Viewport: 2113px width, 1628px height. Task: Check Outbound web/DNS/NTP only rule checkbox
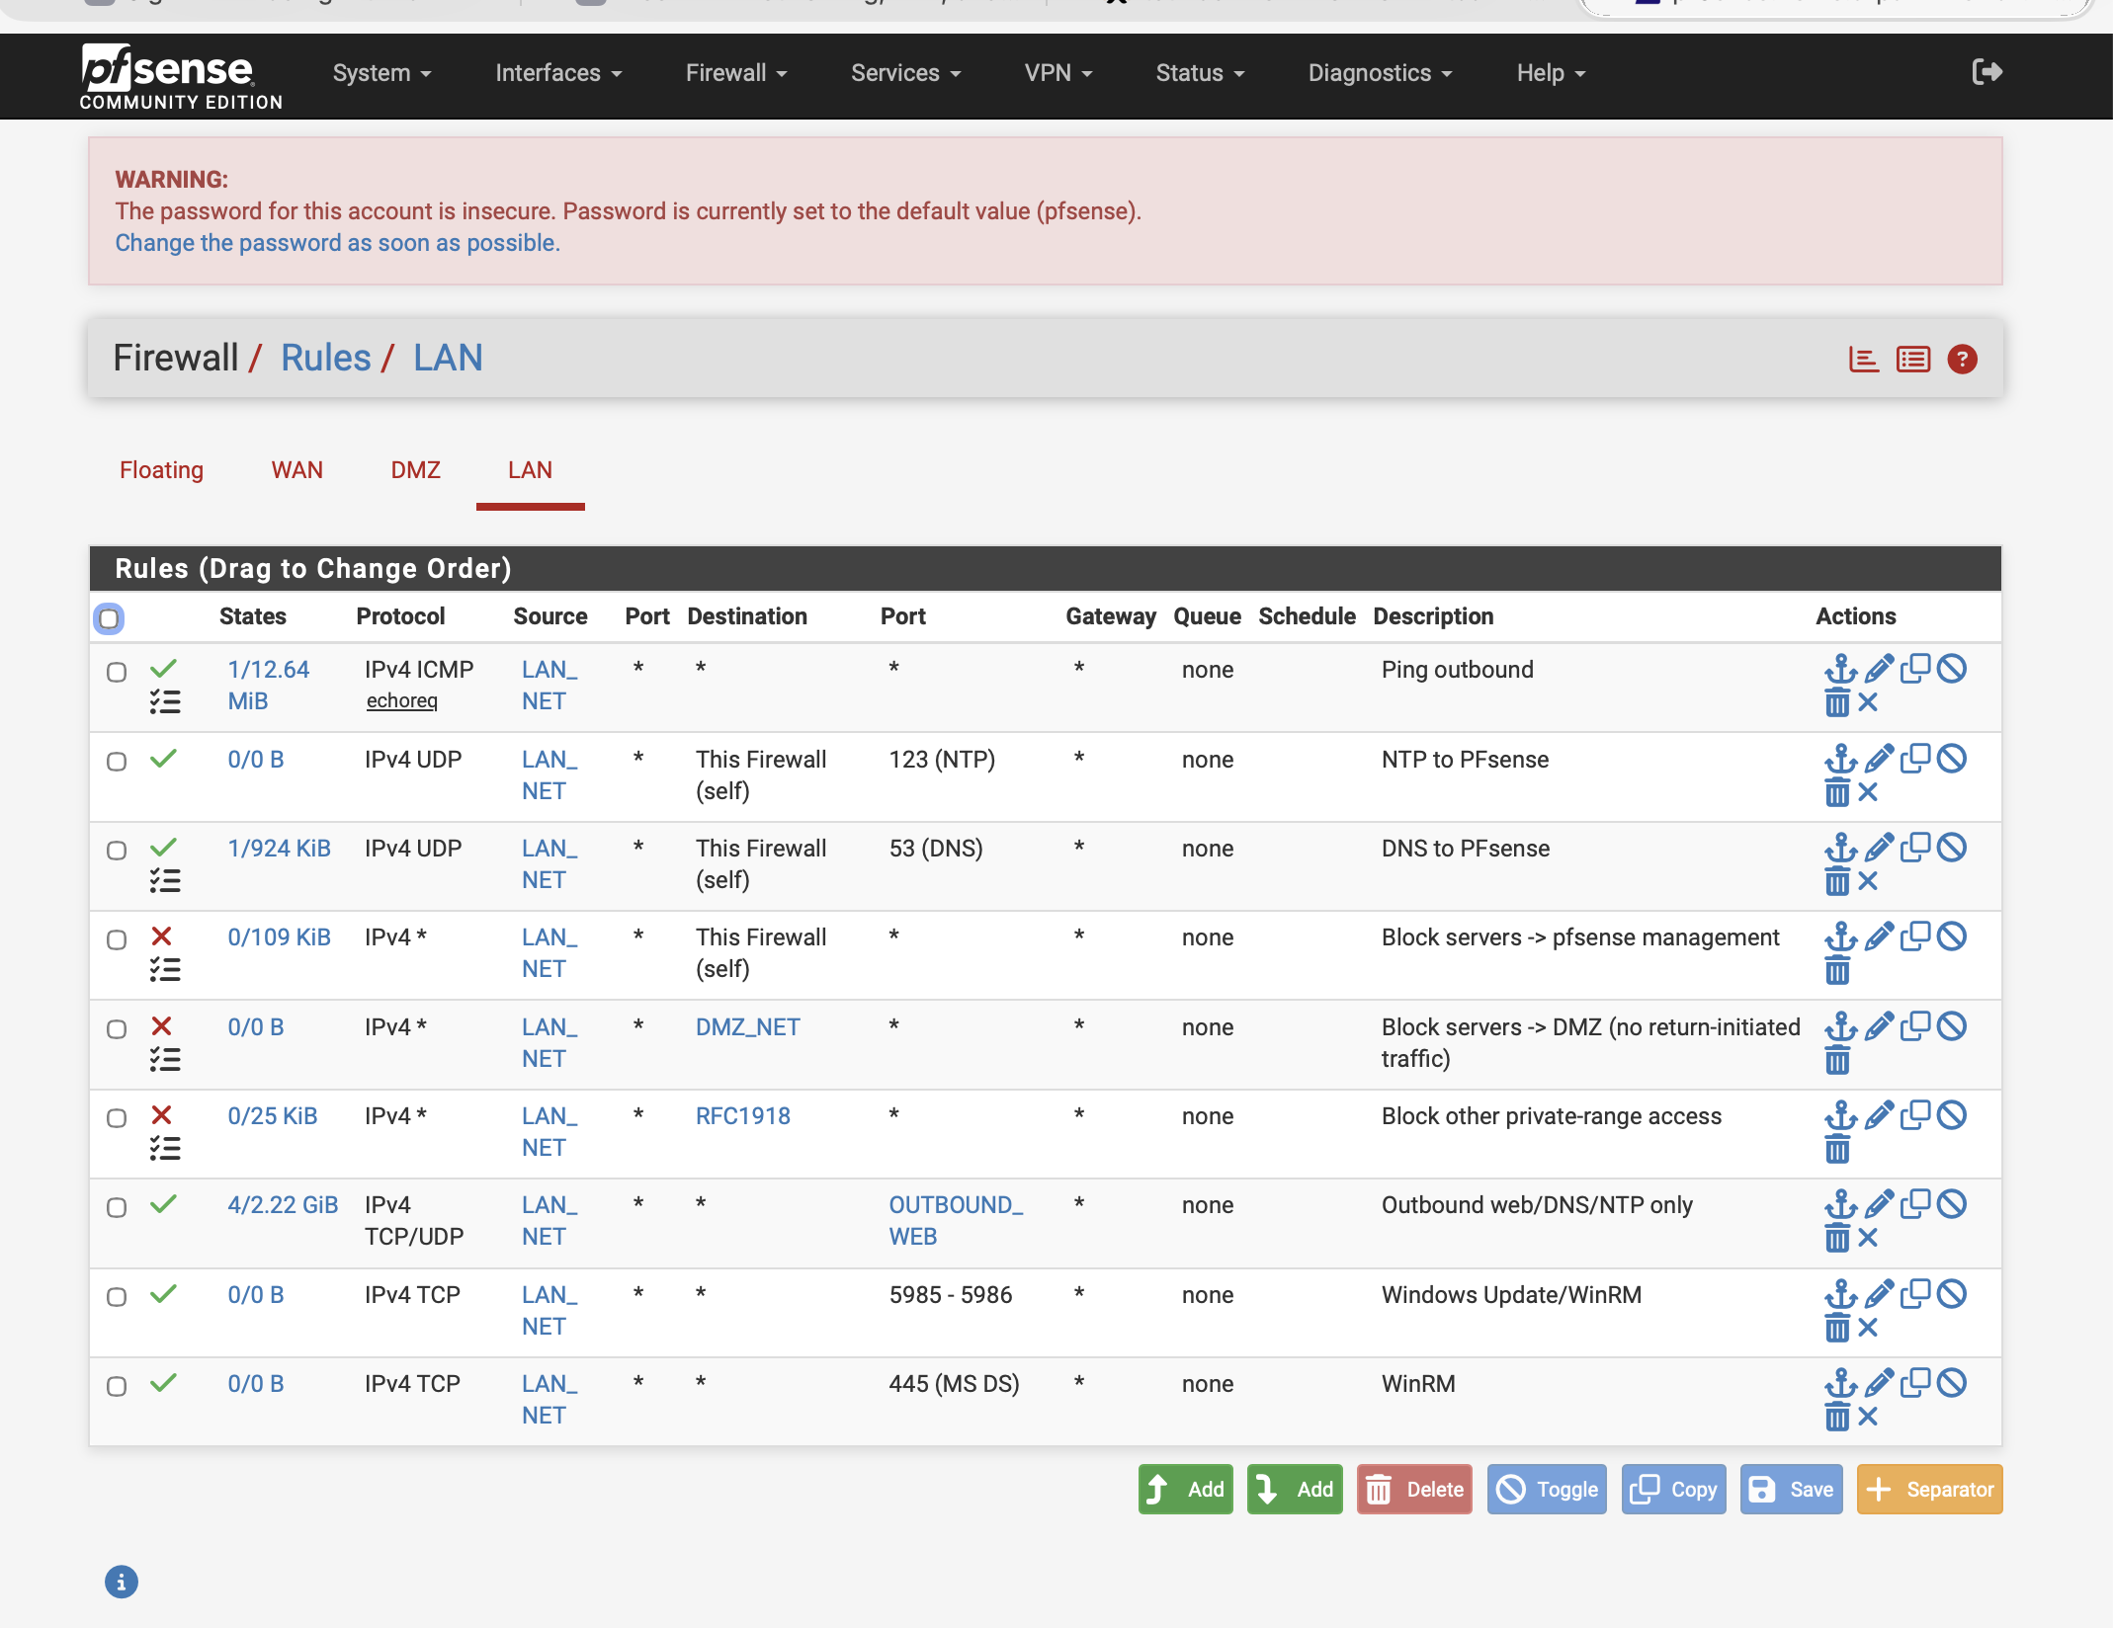click(x=117, y=1208)
